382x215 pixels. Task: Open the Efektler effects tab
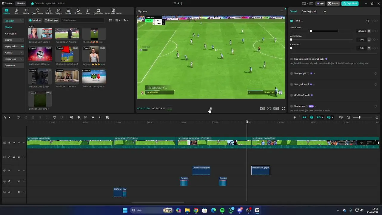(x=49, y=11)
